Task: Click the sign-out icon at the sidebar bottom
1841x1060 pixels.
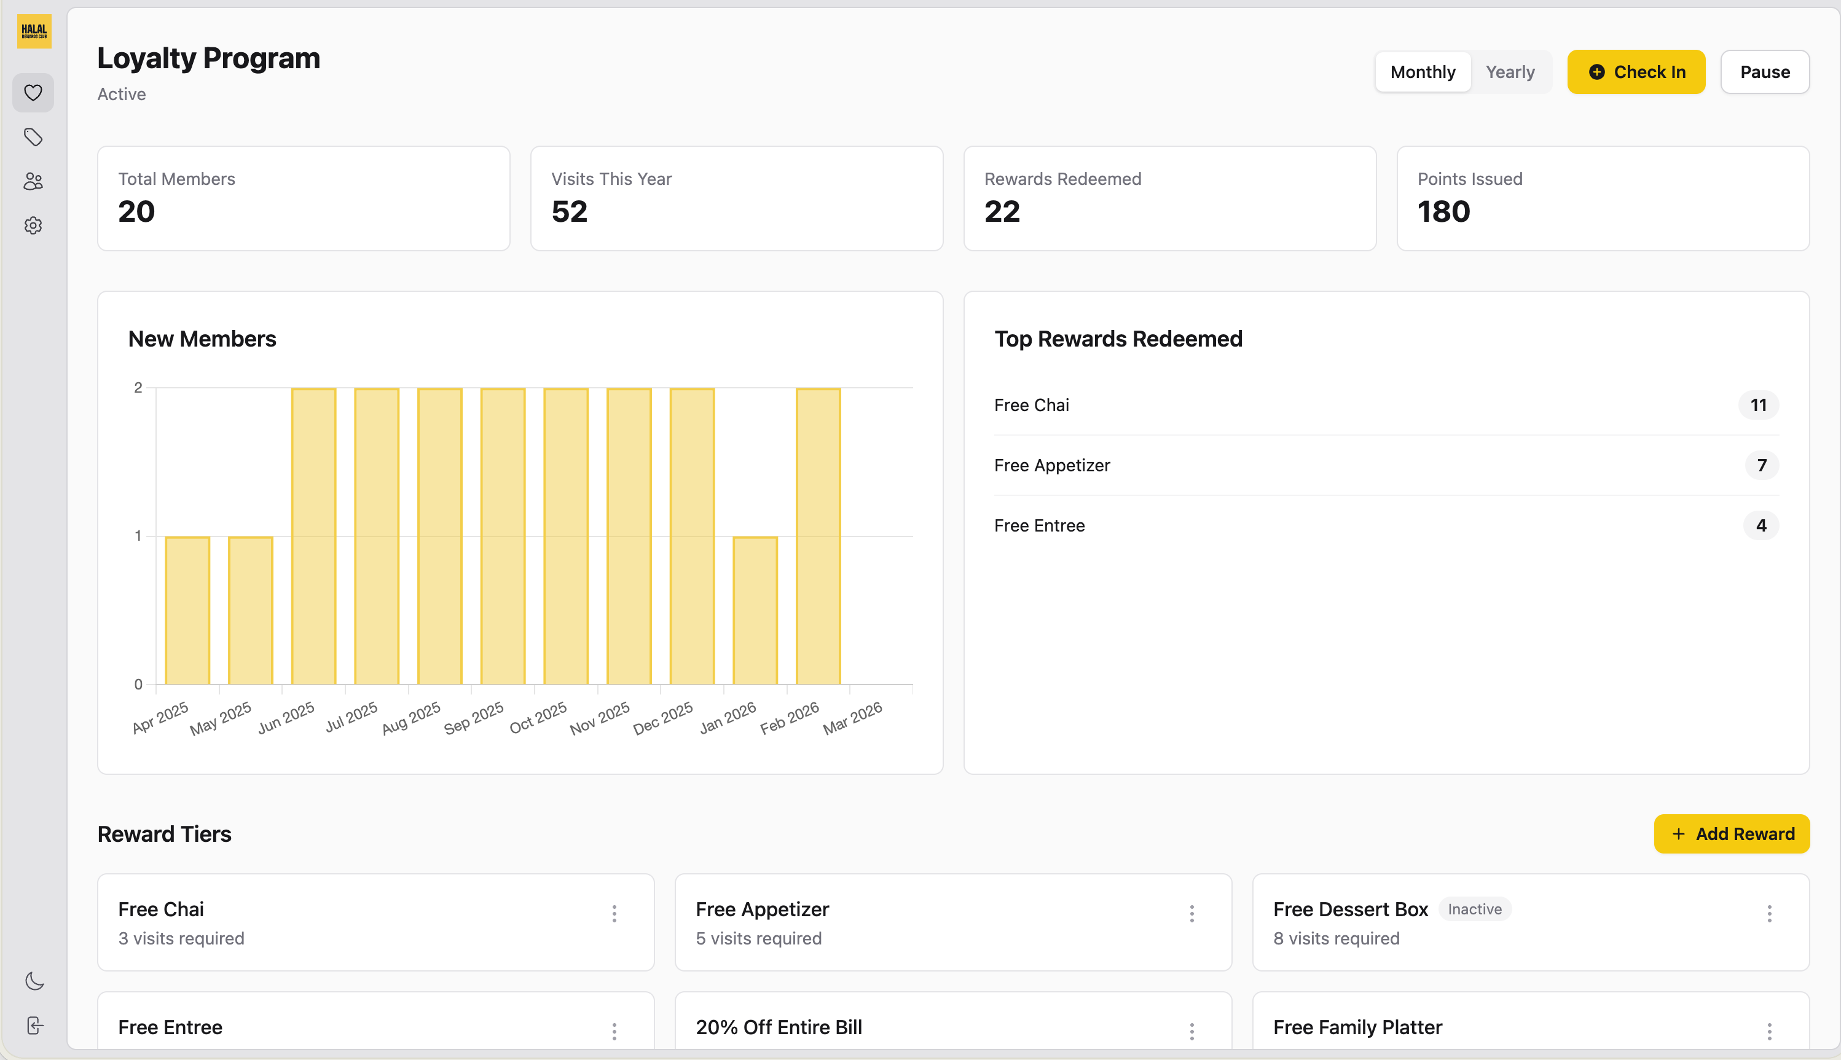Action: 33,1026
